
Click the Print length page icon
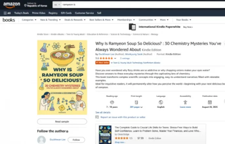(x=136, y=102)
